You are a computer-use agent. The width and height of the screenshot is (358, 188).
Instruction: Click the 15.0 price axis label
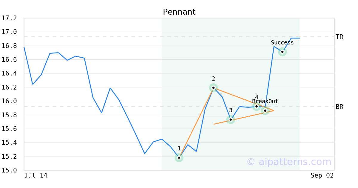click(9, 170)
